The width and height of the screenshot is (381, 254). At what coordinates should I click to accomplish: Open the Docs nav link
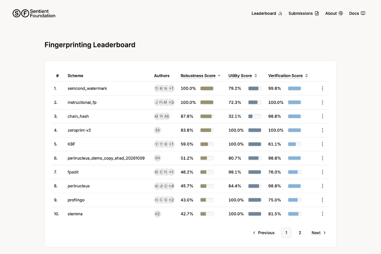[357, 13]
